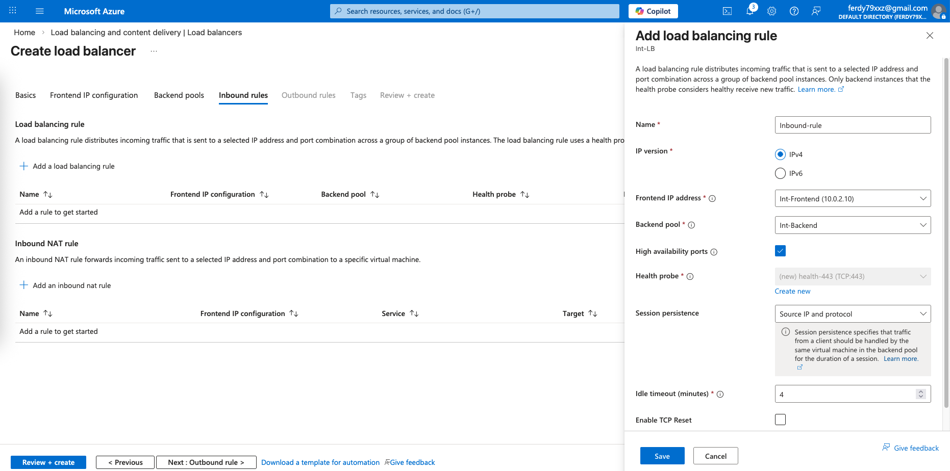This screenshot has width=950, height=471.
Task: Click Create new health probe link
Action: pyautogui.click(x=792, y=291)
